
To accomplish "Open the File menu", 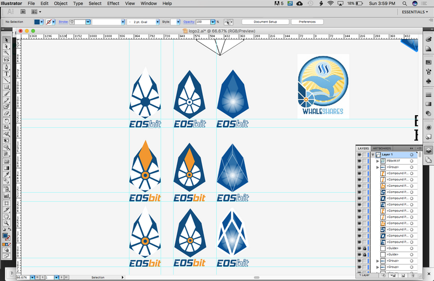I will click(x=31, y=3).
